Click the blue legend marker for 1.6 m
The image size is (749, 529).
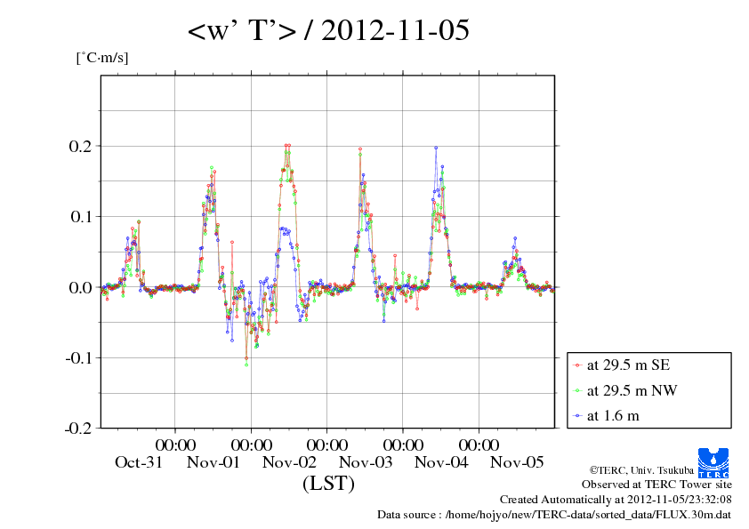[x=577, y=416]
